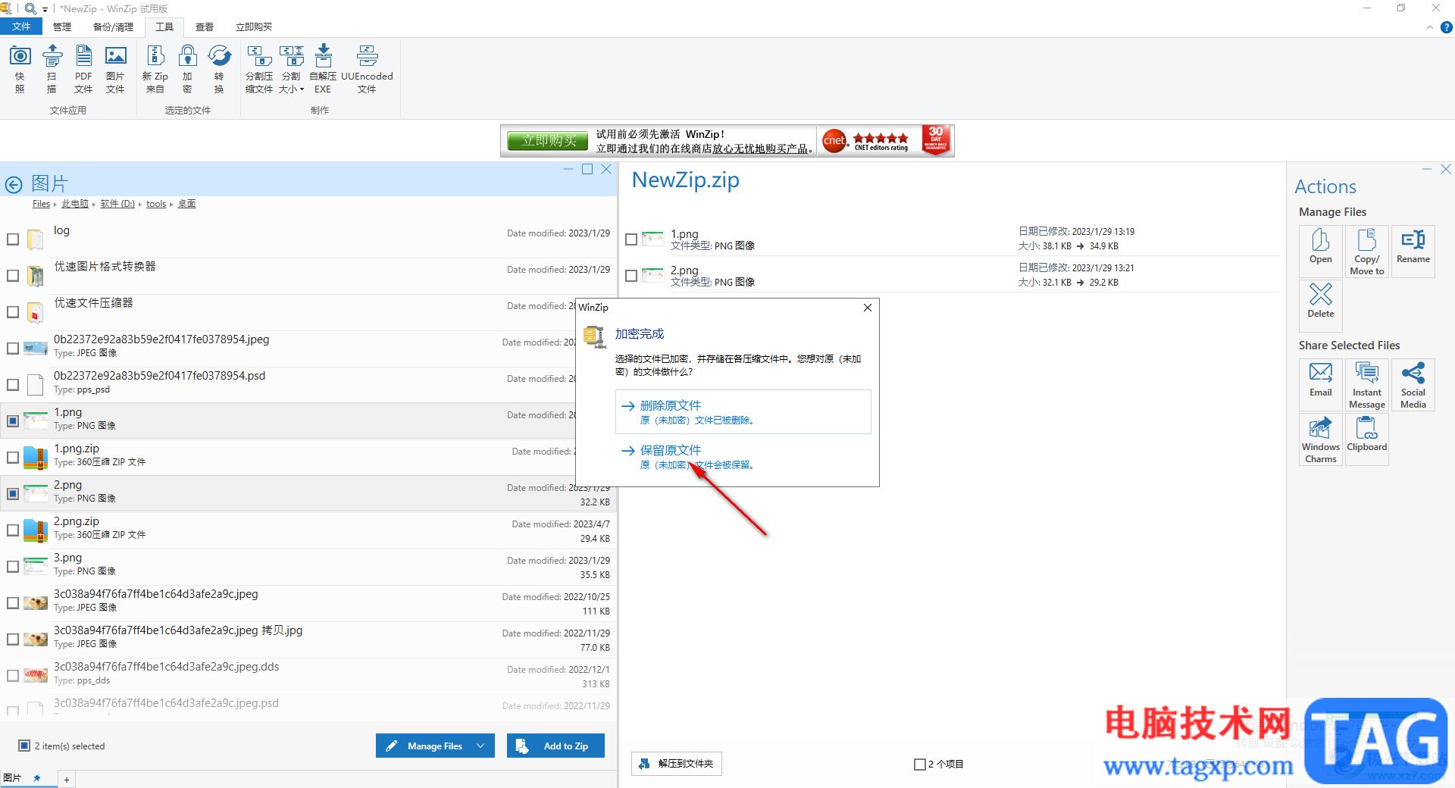The height and width of the screenshot is (788, 1455).
Task: Select 0b22372e92a83b59e2f0417fe0378954.psd file
Action: coord(308,385)
